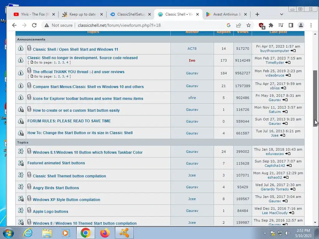This screenshot has width=319, height=239.
Task: View latest post icon beside TimeRyder
Action: (288, 62)
